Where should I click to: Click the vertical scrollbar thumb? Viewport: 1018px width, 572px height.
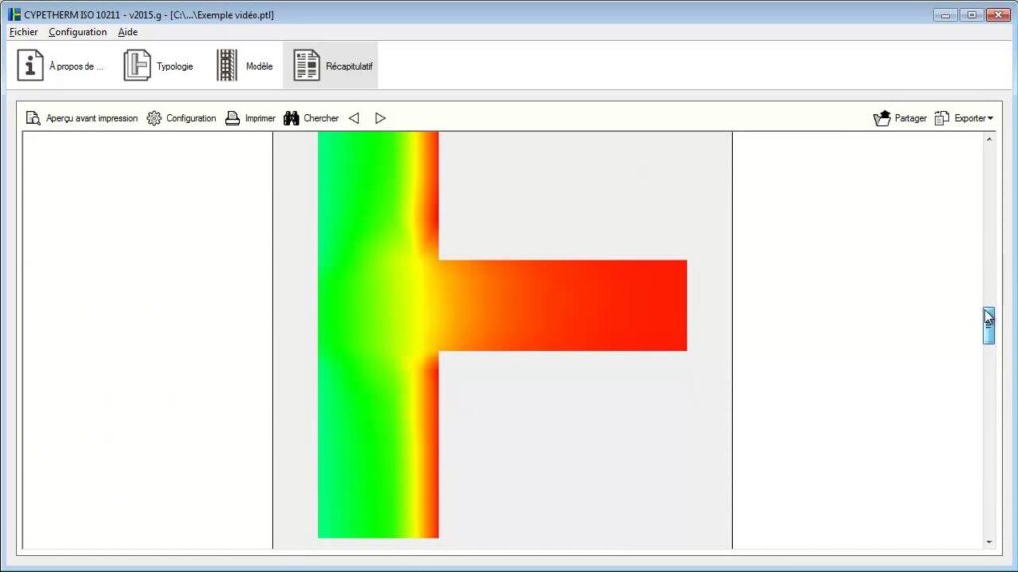click(x=989, y=326)
